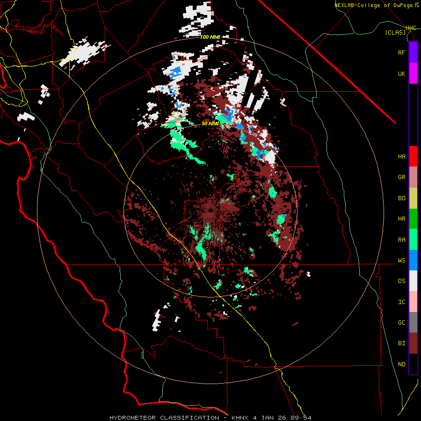Click the light pink IC legend swatch

pos(413,302)
